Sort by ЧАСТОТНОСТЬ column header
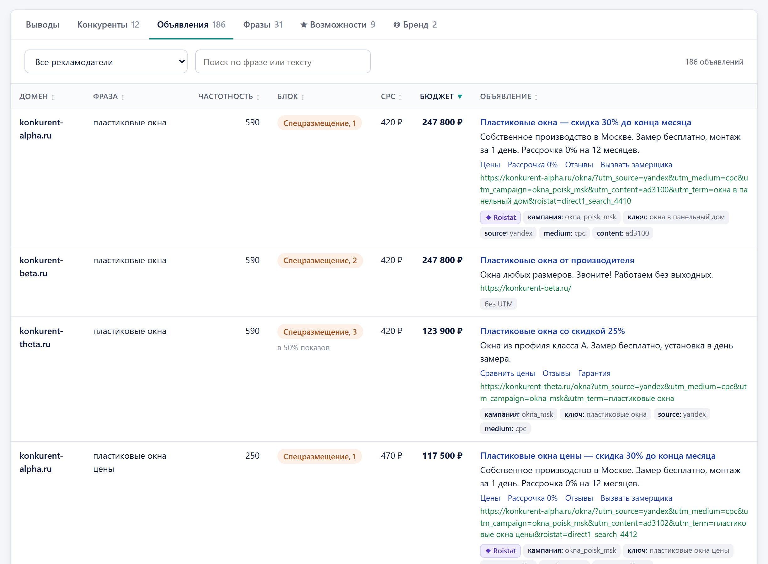 229,97
